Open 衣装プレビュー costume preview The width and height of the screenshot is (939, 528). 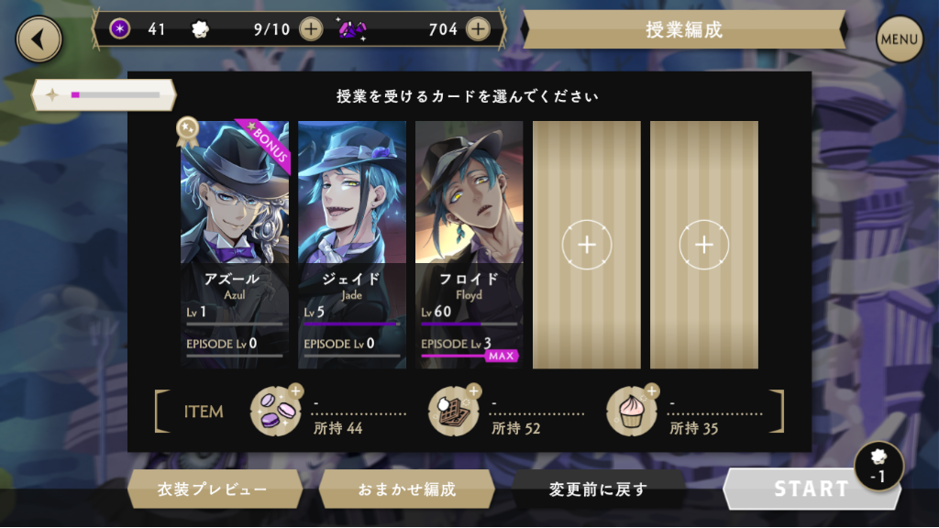click(215, 489)
